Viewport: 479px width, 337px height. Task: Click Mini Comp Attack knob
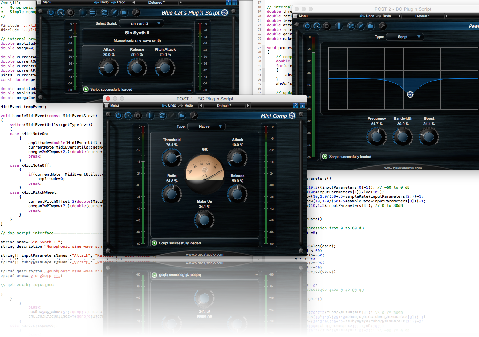coord(237,158)
